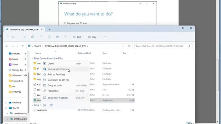Click the copy icon at context menu bottom
Viewport: 221px width, 124px height.
(45, 105)
